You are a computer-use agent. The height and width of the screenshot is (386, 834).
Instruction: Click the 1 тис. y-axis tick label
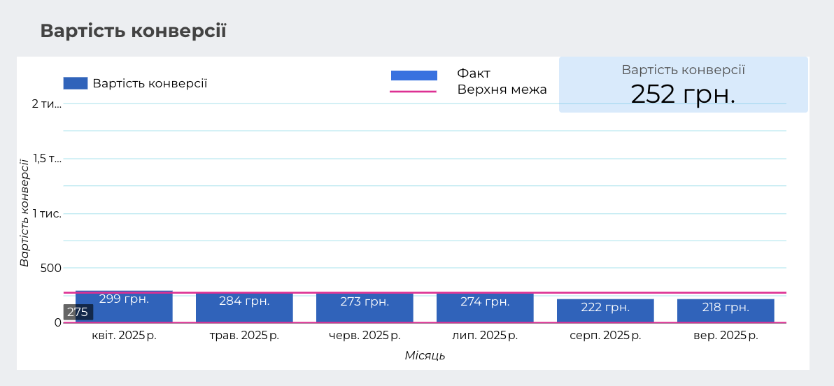47,213
